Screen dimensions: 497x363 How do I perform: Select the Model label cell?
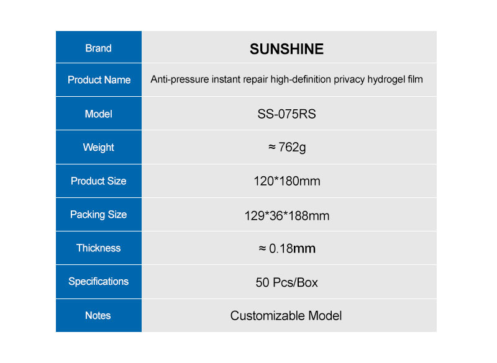(x=98, y=114)
